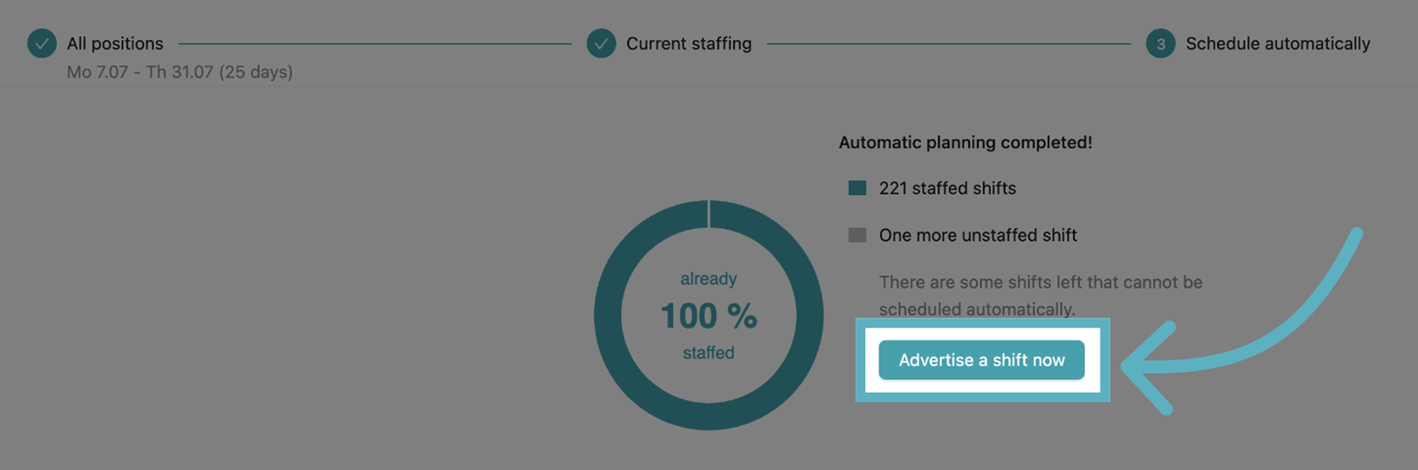Select the Mo 7.07 - Th 31.07 date range

[179, 72]
